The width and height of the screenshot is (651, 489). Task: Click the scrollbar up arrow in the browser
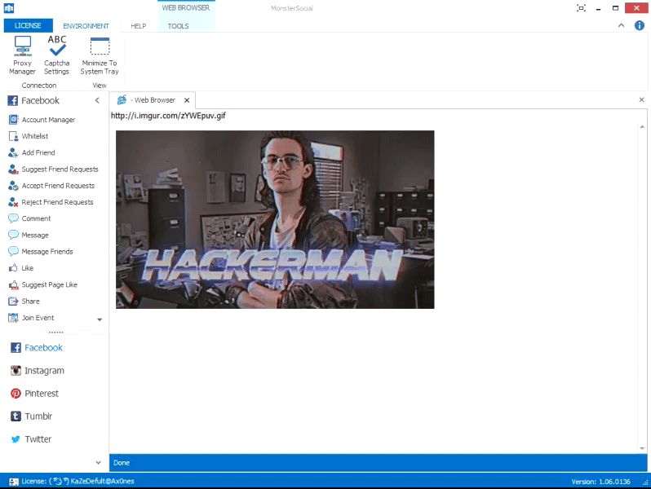(642, 126)
